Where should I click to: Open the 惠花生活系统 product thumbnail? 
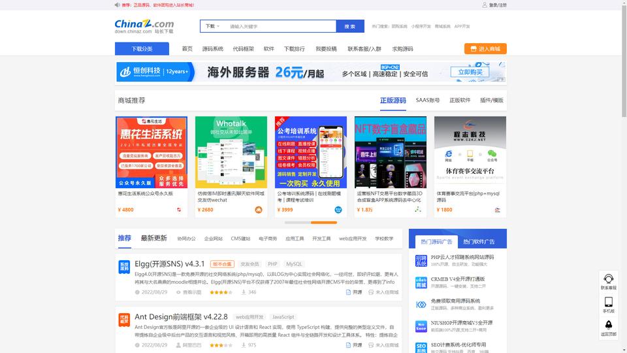[151, 152]
